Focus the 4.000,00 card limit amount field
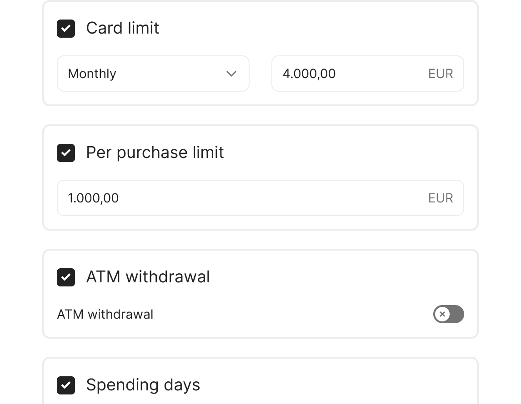Viewport: 521px width, 404px height. pos(346,74)
